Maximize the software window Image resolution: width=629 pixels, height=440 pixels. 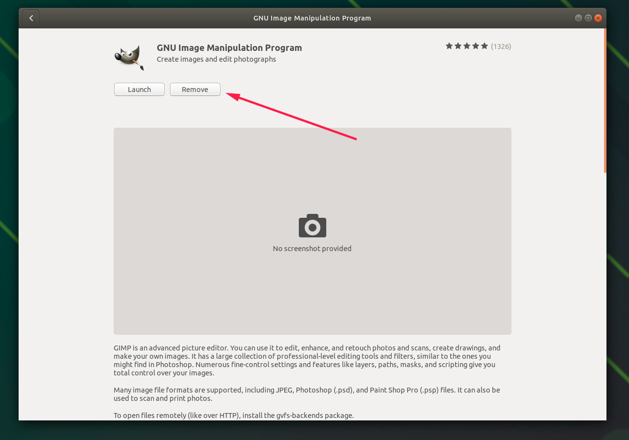coord(588,18)
